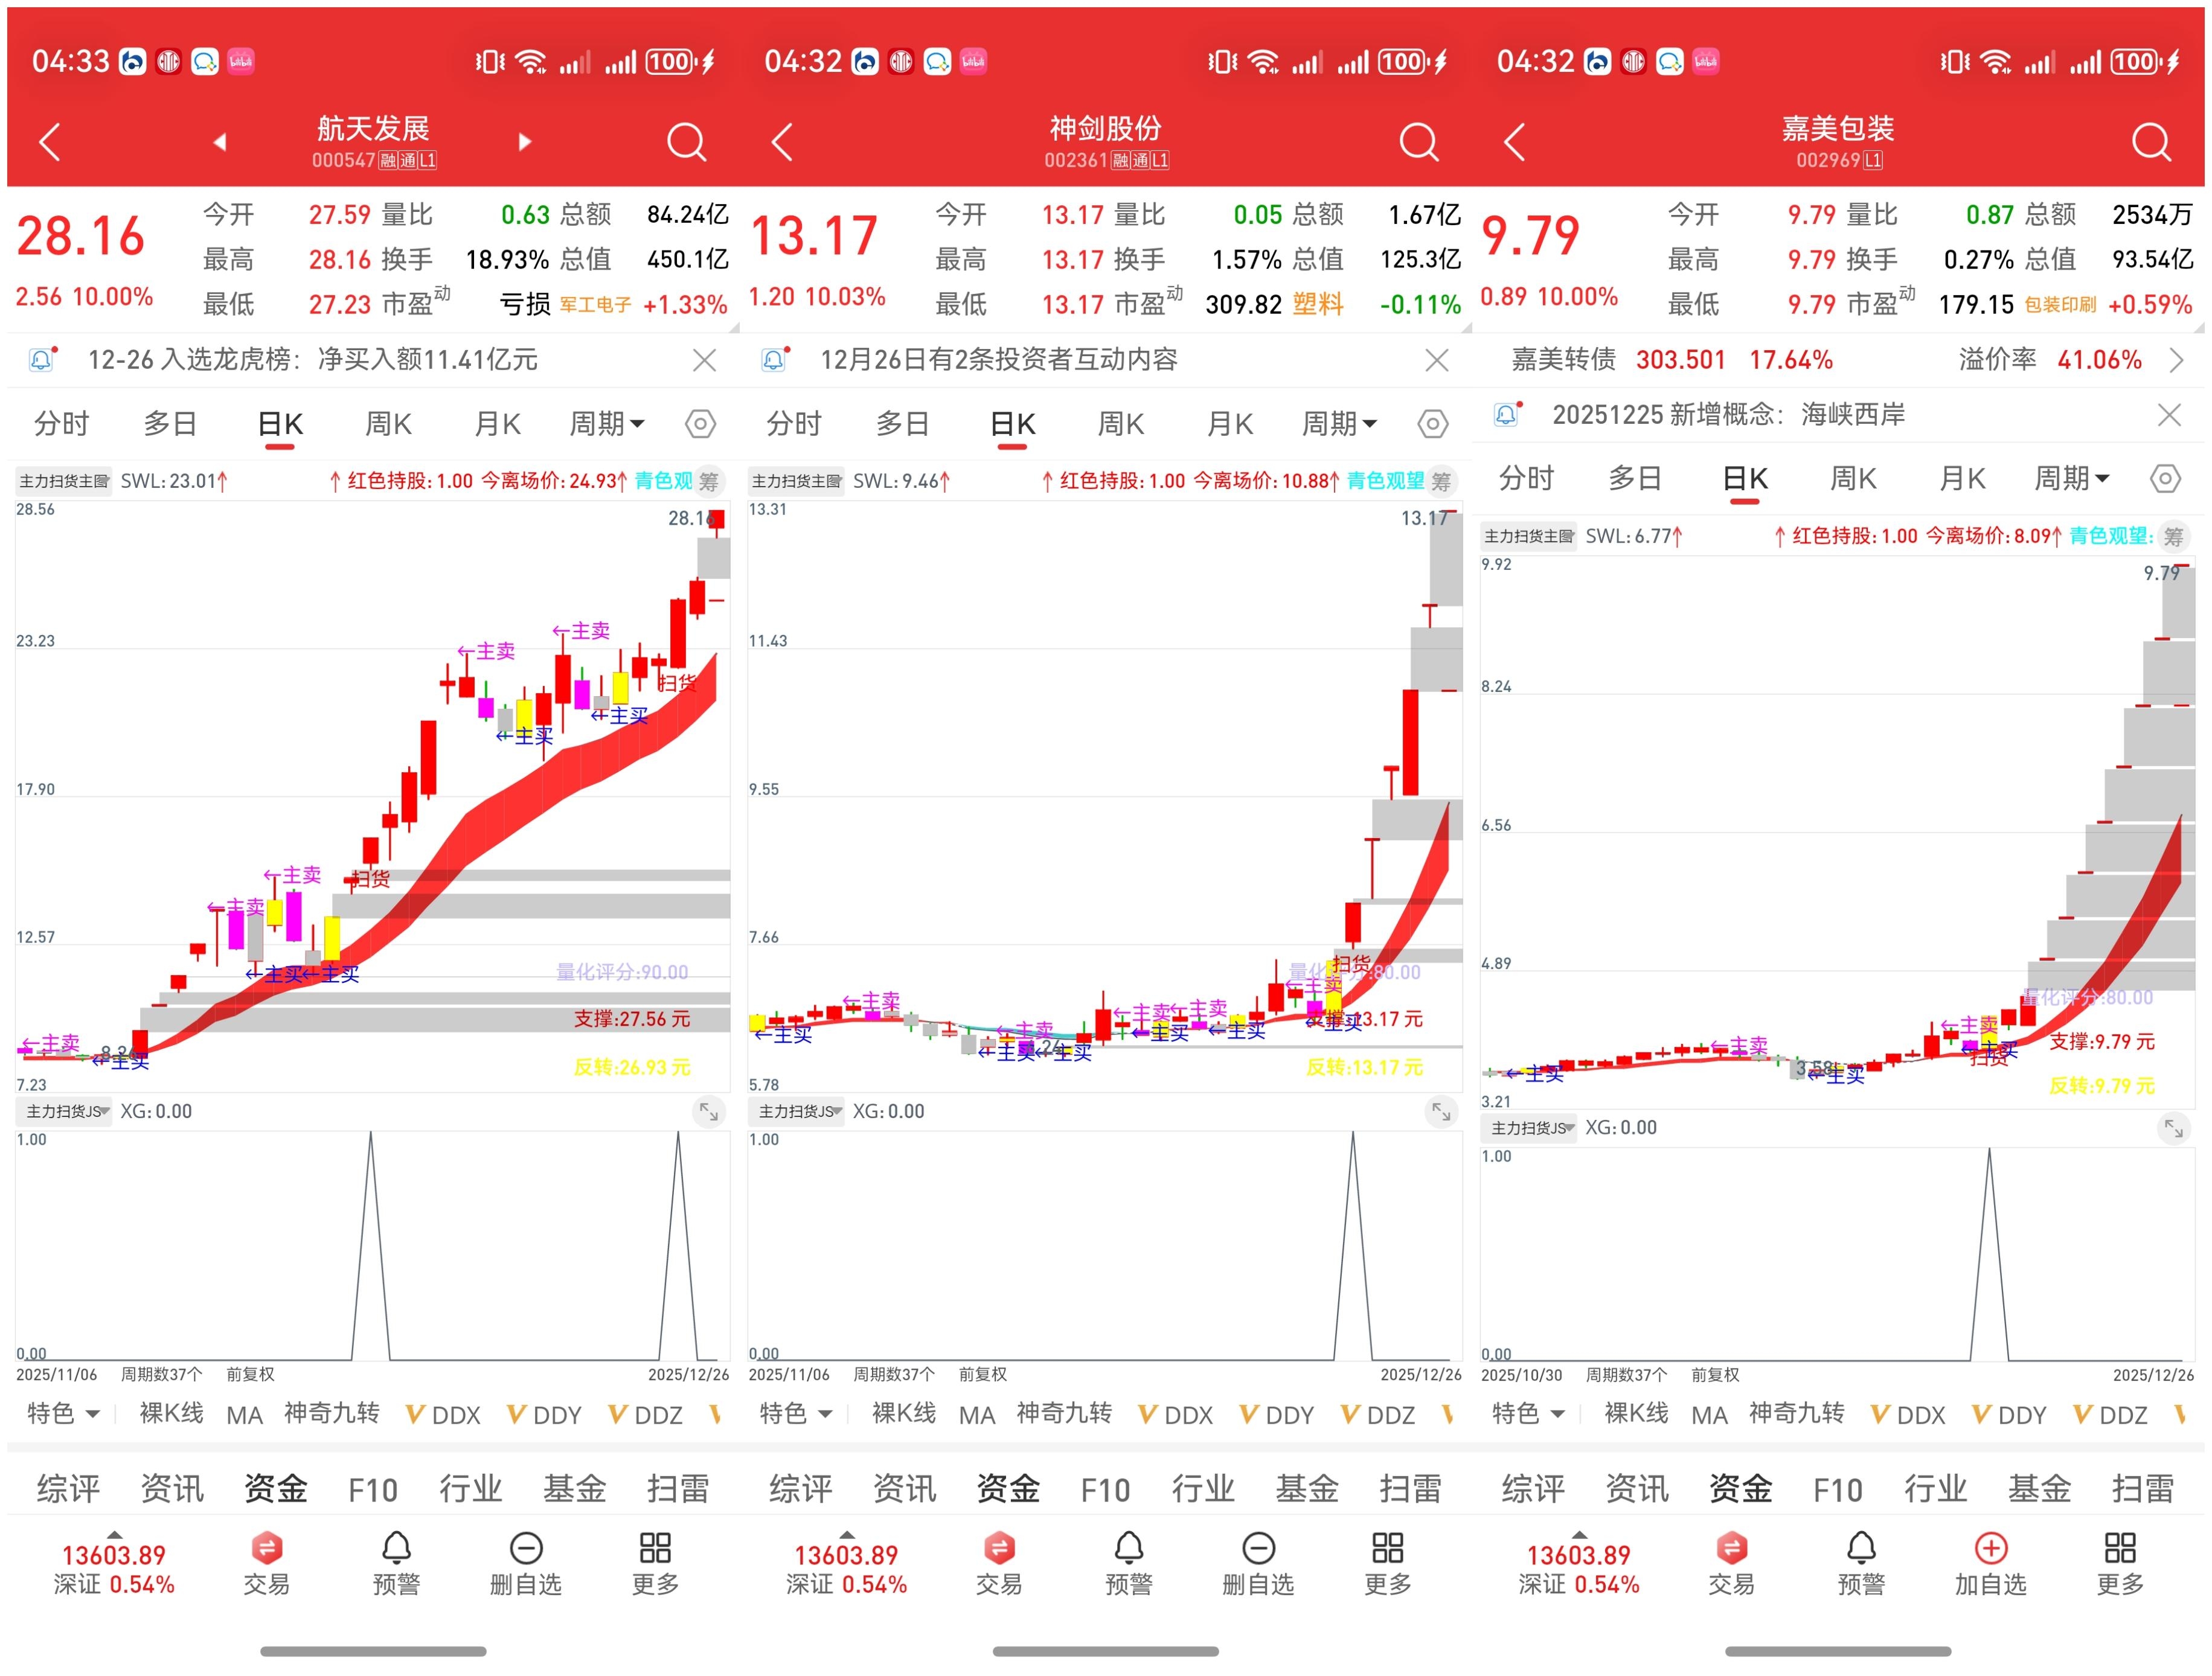
Task: Click 交易 icon in 航天发展 bottom bar
Action: click(x=266, y=1562)
